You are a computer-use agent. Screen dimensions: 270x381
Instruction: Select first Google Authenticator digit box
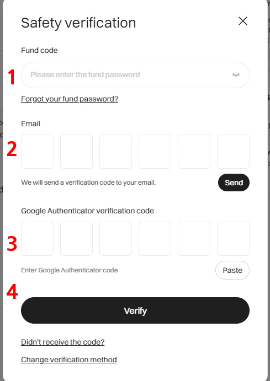[37, 239]
